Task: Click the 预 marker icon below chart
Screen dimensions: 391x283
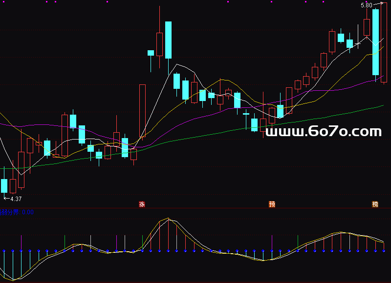Action: click(272, 204)
